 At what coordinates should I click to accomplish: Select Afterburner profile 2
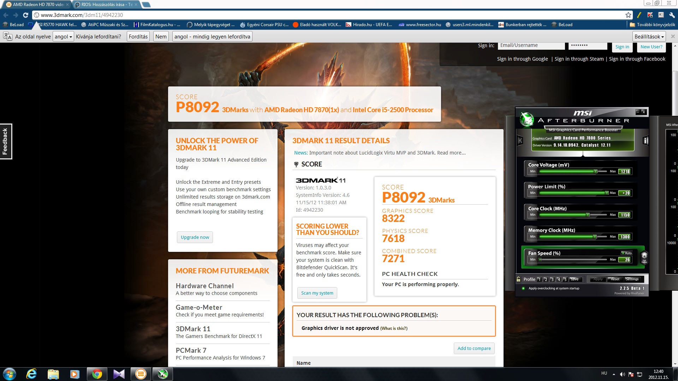coord(546,279)
